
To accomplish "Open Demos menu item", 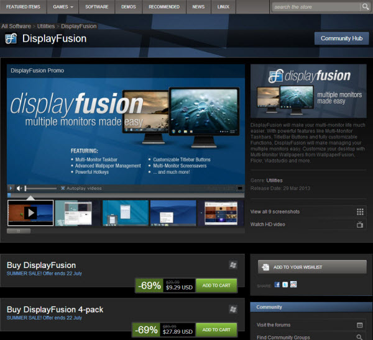I will pos(129,7).
